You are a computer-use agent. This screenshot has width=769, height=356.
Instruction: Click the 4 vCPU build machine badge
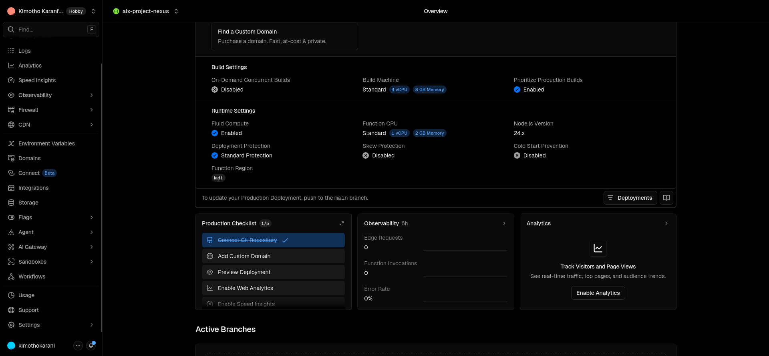[x=399, y=89]
